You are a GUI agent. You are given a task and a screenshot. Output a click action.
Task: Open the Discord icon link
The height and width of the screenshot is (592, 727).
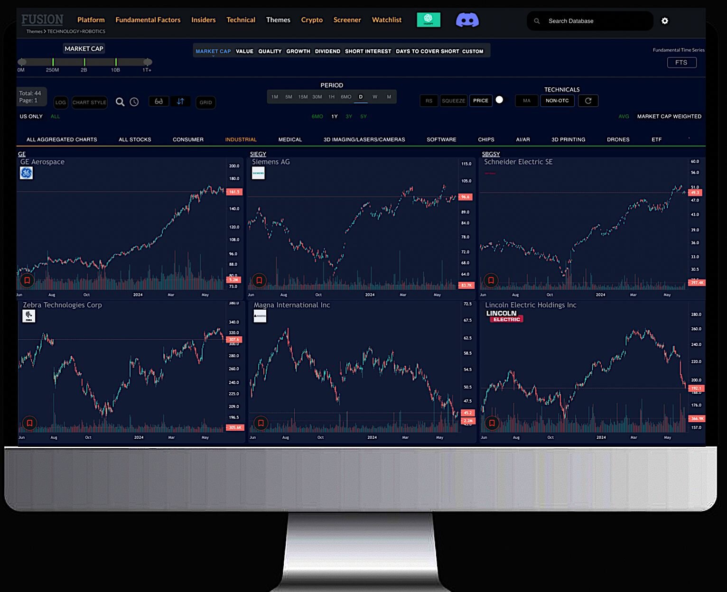(x=467, y=20)
